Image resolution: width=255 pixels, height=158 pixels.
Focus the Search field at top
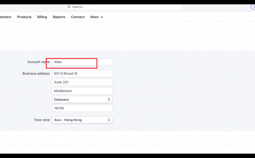pyautogui.click(x=124, y=7)
